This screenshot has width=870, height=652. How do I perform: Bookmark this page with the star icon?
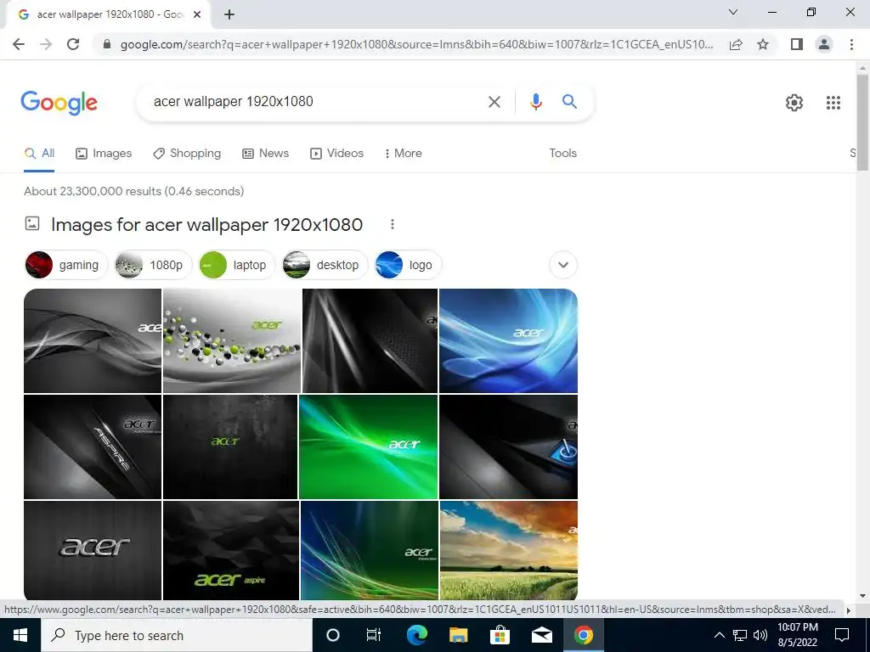click(x=763, y=44)
